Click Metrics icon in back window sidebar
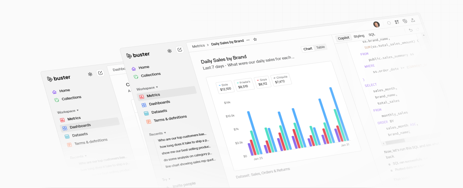The image size is (463, 188). click(x=62, y=120)
